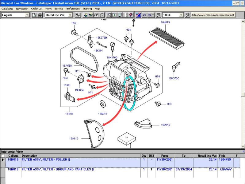Click the redo arrow icon

[x=149, y=15]
